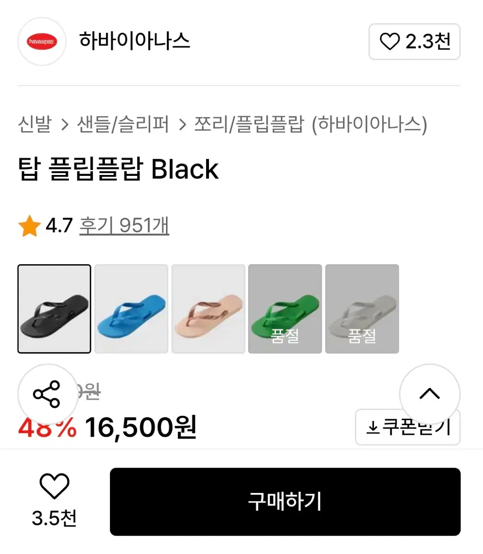
Task: Click the 구매하기 purchase button
Action: [285, 502]
